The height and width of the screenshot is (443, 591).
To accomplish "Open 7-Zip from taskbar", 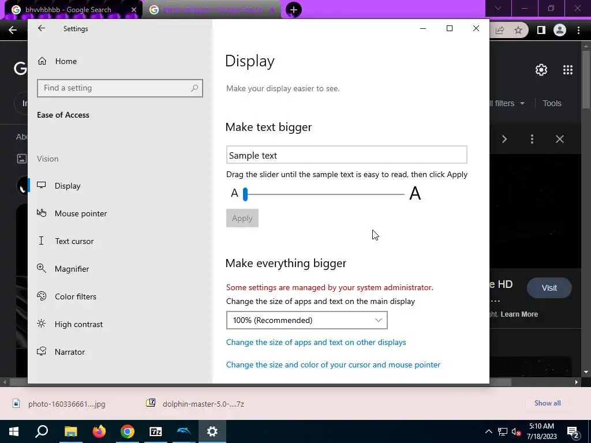I will click(156, 431).
